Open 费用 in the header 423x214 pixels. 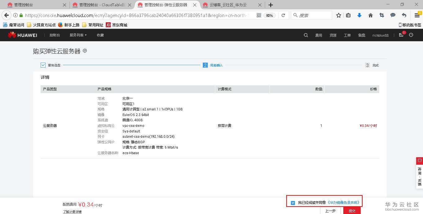click(319, 35)
